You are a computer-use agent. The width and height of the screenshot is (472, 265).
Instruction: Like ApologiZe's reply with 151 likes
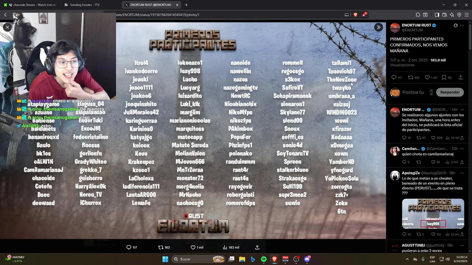[436, 234]
